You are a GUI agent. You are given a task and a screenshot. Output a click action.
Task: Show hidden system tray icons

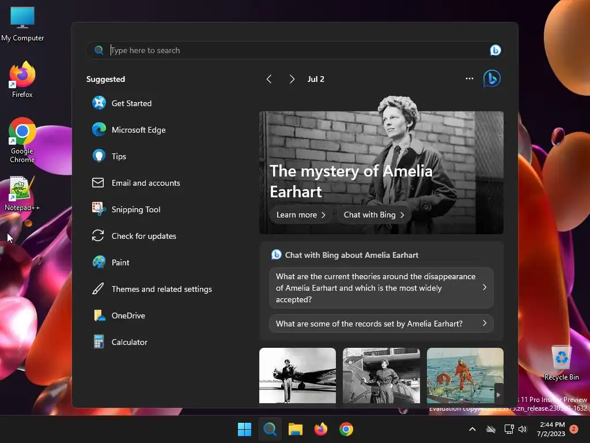(x=472, y=429)
